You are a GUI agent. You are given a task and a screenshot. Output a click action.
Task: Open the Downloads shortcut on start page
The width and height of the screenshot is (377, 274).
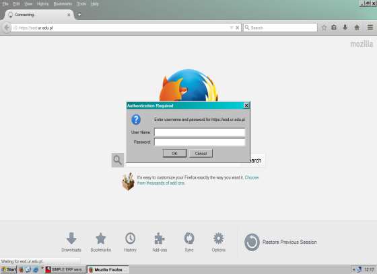pos(71,242)
